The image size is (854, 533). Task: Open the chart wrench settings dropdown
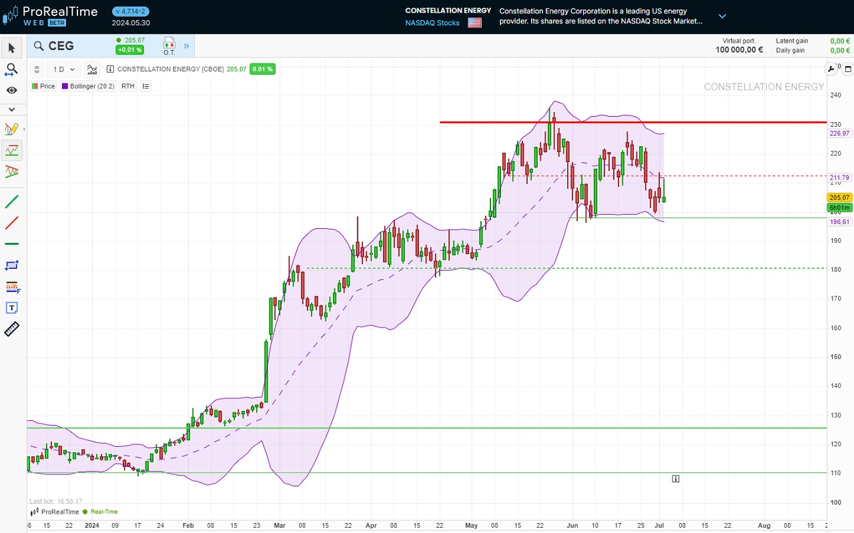(x=832, y=68)
